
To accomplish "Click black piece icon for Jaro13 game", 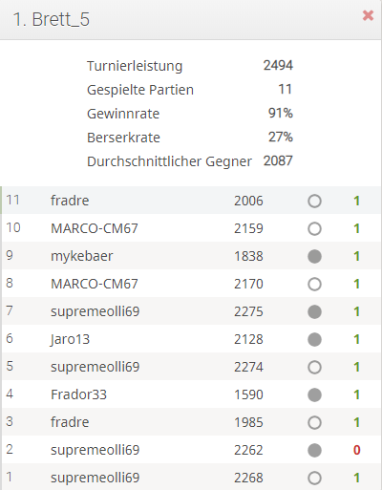I will (314, 340).
